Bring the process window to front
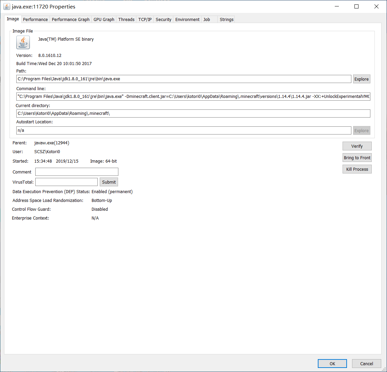The image size is (387, 372). pyautogui.click(x=357, y=158)
